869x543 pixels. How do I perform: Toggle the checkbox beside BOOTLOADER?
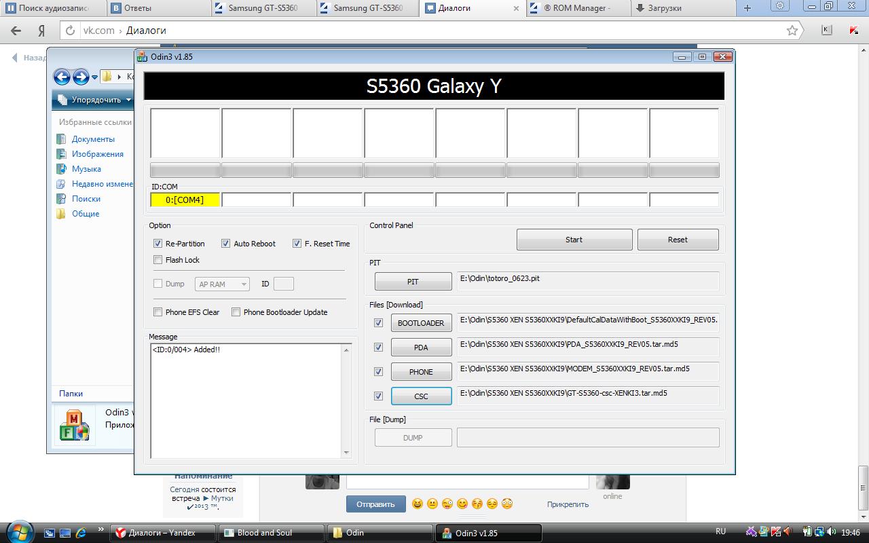tap(378, 323)
